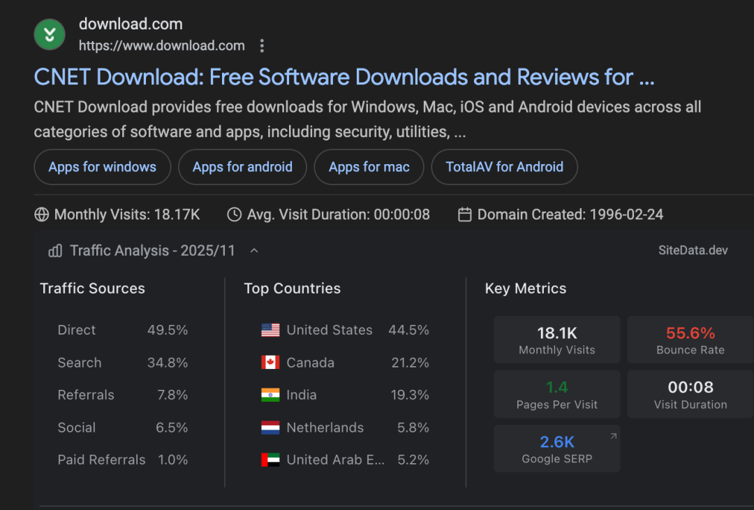Click the Avg. Visit Duration: 00:00:08 text
The image size is (754, 510).
click(x=339, y=214)
